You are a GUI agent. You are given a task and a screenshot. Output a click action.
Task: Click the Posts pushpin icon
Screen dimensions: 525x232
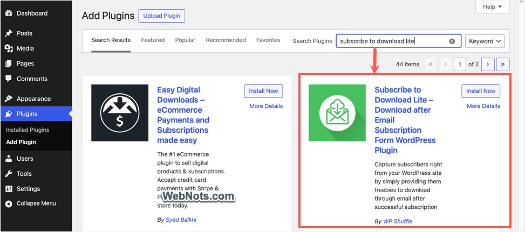(x=9, y=33)
